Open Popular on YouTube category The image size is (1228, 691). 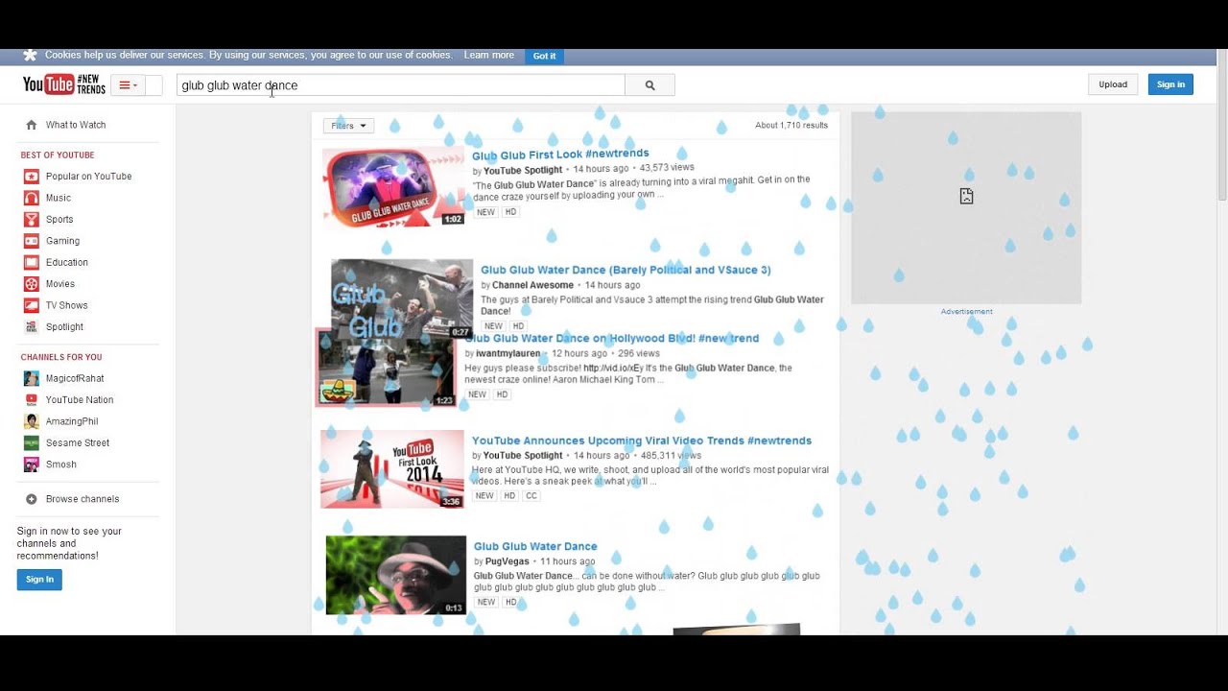click(x=88, y=177)
